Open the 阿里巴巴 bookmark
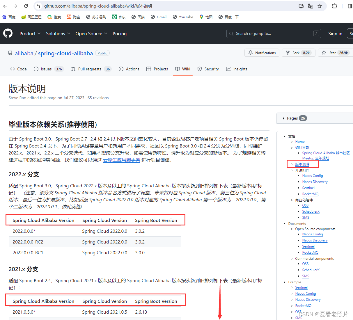Viewport: 353px width, 320px height. coord(31,17)
